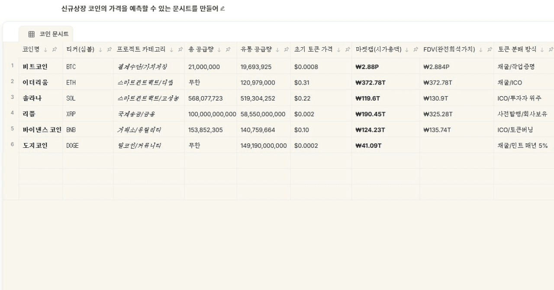554x290 pixels.
Task: Select the 21,000,000 total supply cell
Action: point(210,66)
